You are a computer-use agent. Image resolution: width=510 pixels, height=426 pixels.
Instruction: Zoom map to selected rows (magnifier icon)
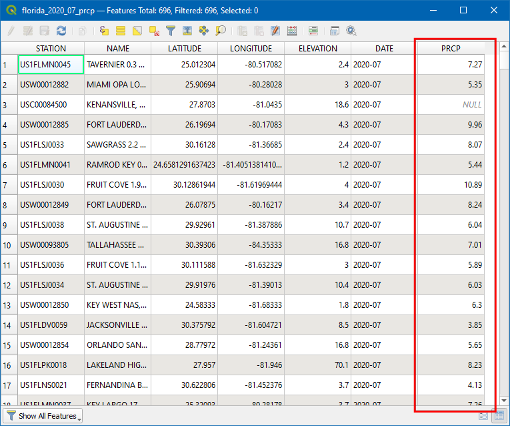(x=221, y=31)
